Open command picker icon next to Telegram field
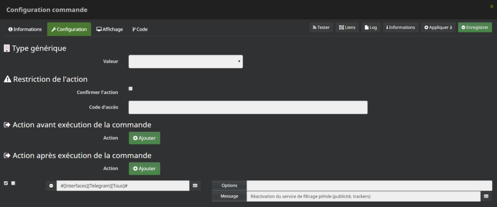 195,186
